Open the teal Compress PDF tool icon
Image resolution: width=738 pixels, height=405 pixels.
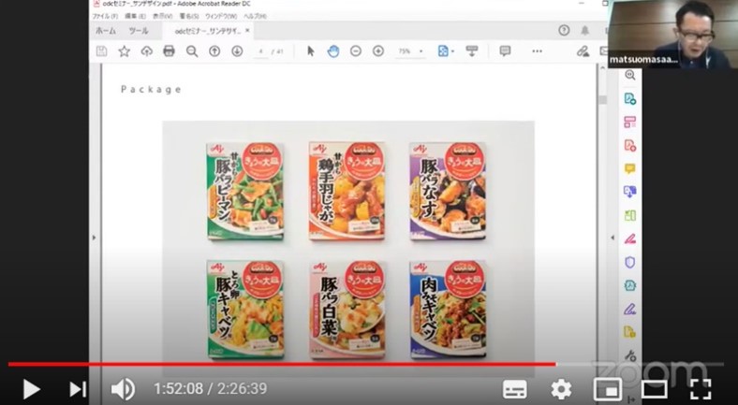point(629,285)
